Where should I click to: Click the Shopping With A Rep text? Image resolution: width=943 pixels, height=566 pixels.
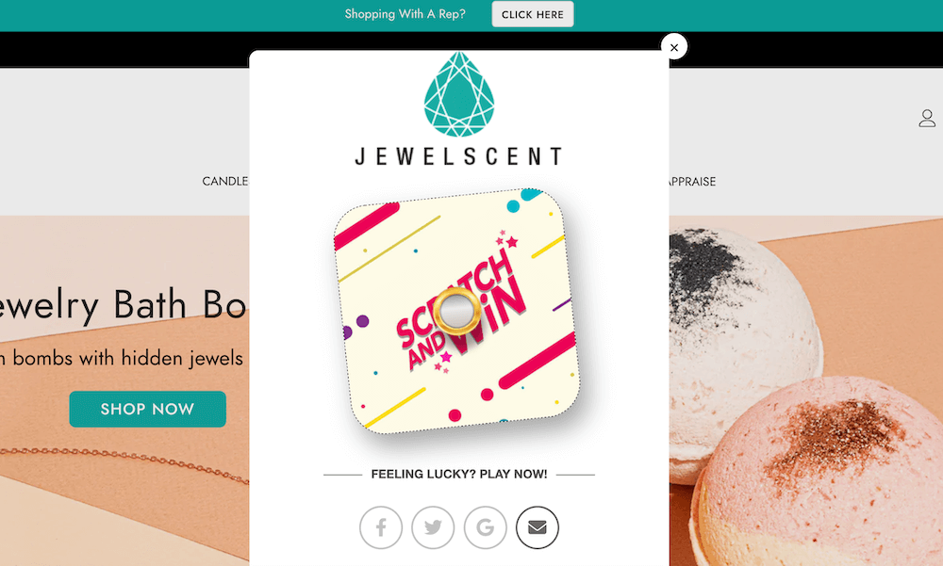[405, 14]
